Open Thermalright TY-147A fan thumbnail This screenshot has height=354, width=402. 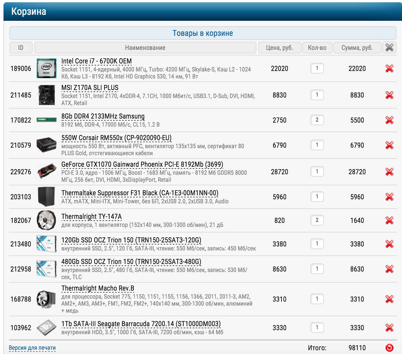(46, 220)
